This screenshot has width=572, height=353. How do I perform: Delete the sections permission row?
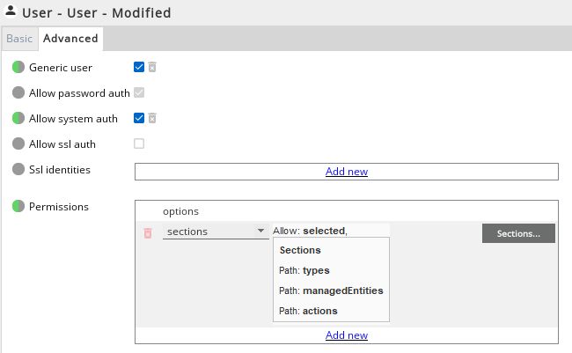(148, 232)
